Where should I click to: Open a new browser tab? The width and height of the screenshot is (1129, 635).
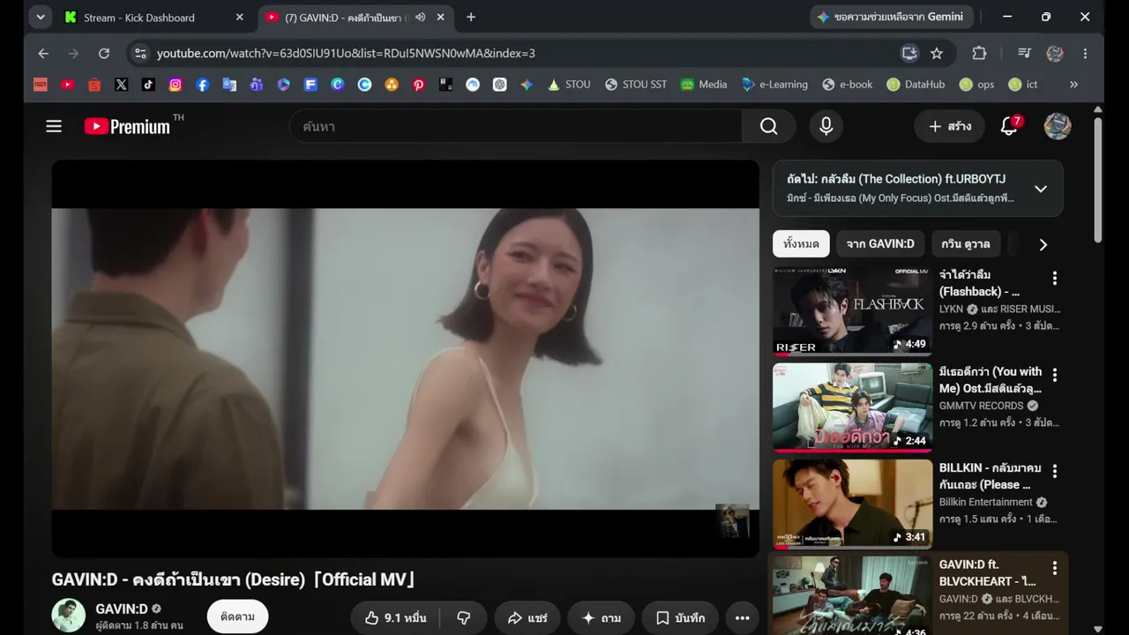click(x=471, y=17)
